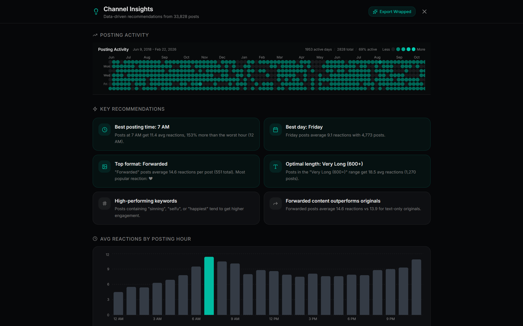The width and height of the screenshot is (523, 326).
Task: Click the last bar at 11 PM
Action: coord(416,287)
